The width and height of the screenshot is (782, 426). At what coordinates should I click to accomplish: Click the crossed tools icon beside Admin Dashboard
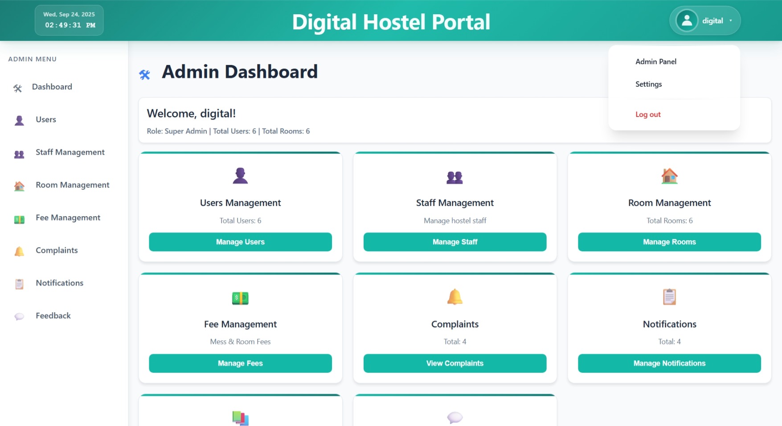tap(144, 74)
